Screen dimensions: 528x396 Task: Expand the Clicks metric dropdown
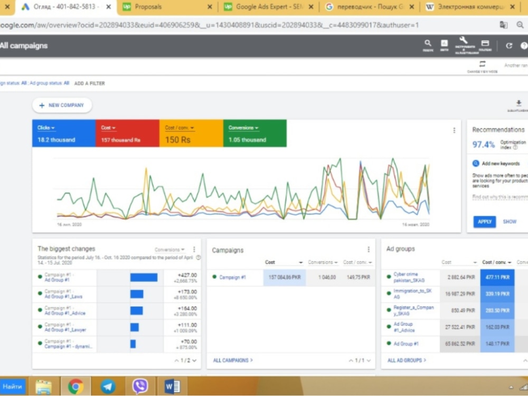coord(46,128)
